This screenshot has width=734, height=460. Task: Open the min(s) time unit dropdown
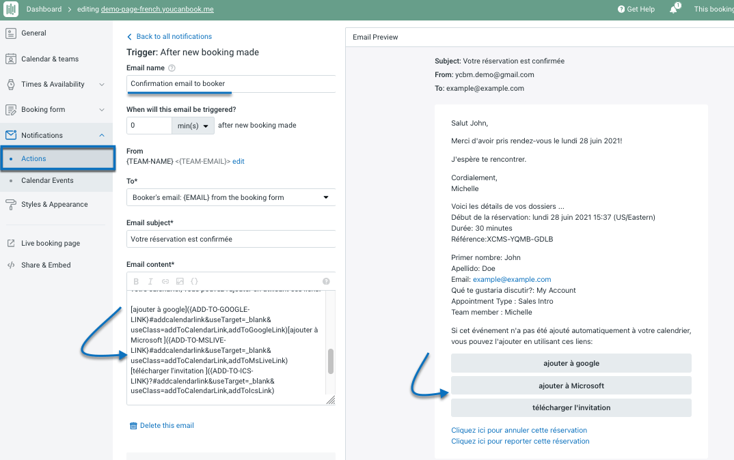(192, 126)
